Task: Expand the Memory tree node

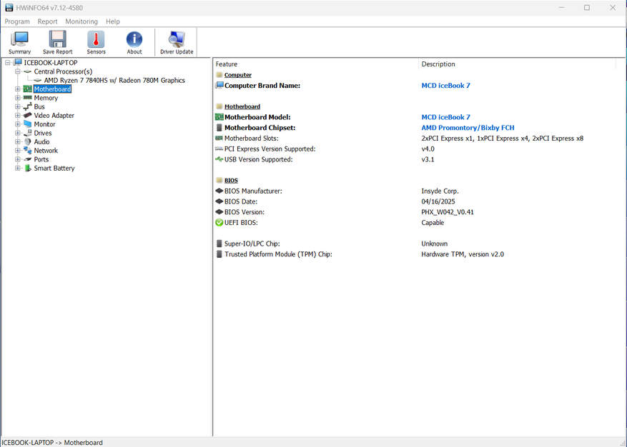Action: [x=18, y=98]
